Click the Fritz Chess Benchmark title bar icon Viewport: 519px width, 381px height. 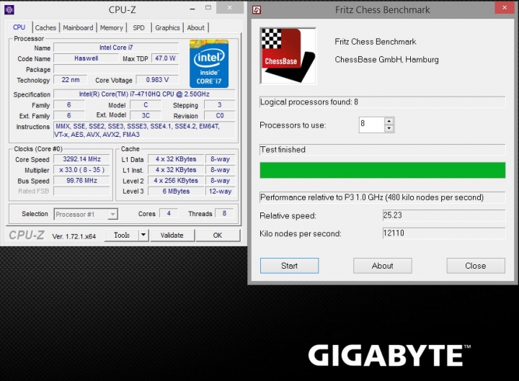coord(257,10)
